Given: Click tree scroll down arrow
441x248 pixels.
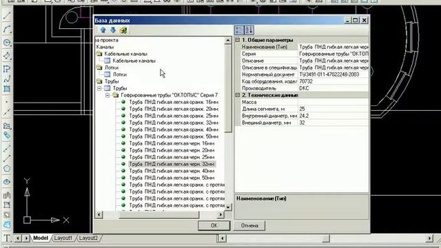Looking at the screenshot, I should pyautogui.click(x=228, y=207).
